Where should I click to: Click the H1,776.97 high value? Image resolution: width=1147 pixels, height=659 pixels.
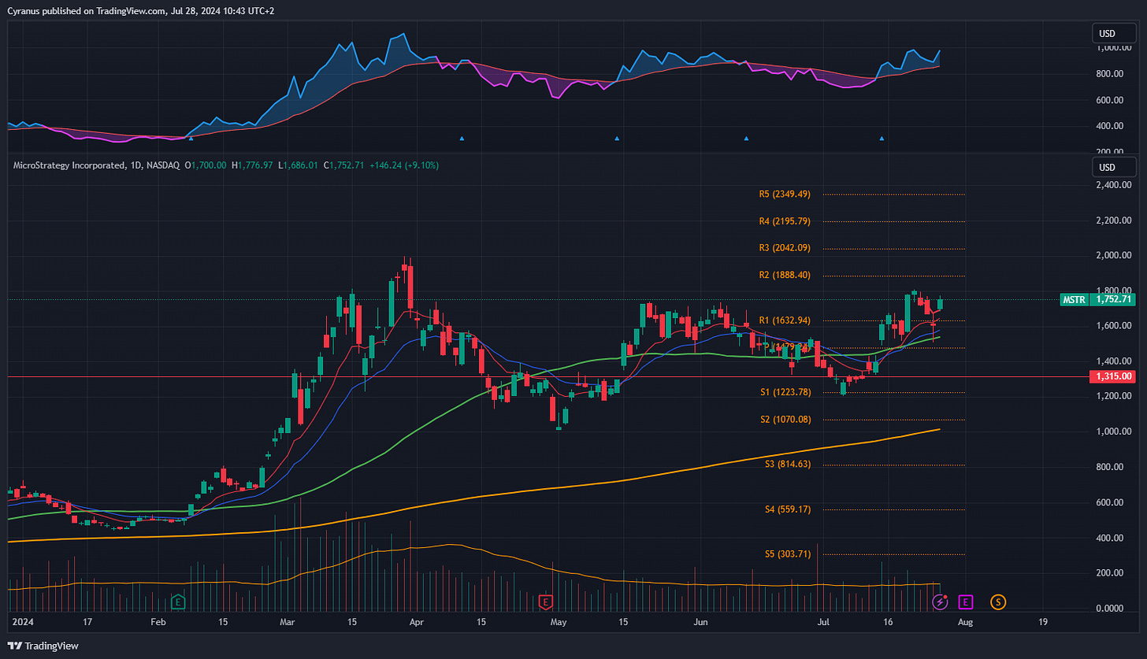252,165
